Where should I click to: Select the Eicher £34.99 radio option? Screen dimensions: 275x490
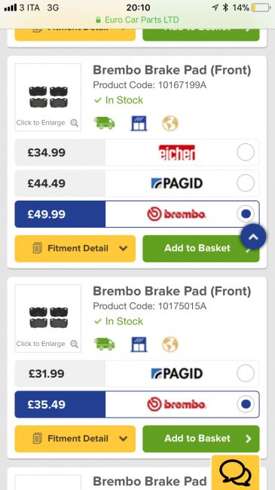click(246, 152)
